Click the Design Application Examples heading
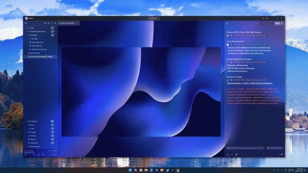Image resolution: width=308 pixels, height=173 pixels. (239, 59)
